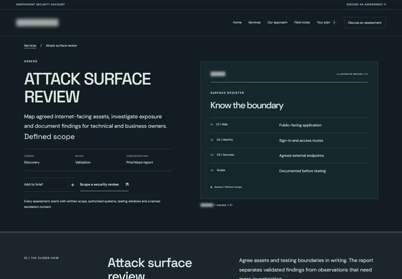Click the 01 / THE CLOSER VIEW label
This screenshot has height=279, width=402.
41,258
